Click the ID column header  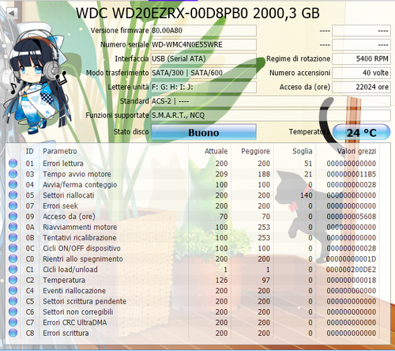pyautogui.click(x=30, y=151)
